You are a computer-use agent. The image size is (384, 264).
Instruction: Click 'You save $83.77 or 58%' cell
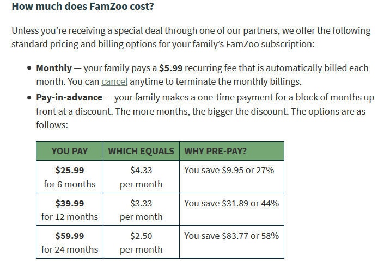click(x=231, y=242)
